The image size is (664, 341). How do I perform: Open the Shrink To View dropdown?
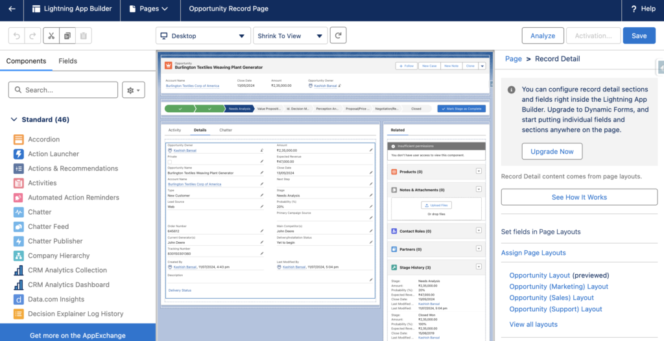[x=290, y=36]
